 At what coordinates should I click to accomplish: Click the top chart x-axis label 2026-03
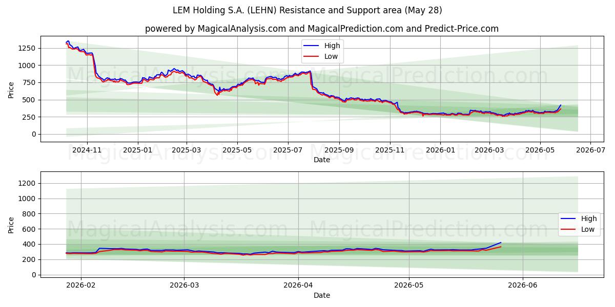489,150
